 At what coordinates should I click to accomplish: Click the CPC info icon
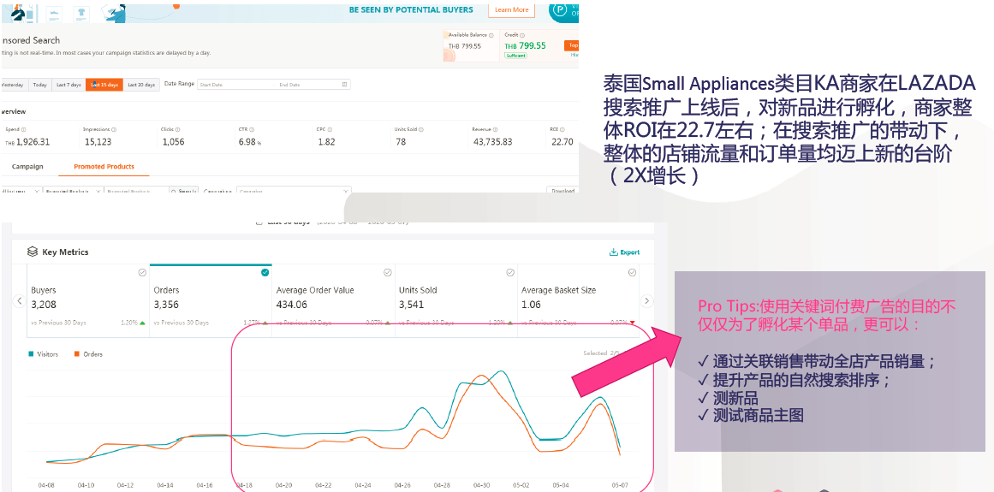coord(330,129)
